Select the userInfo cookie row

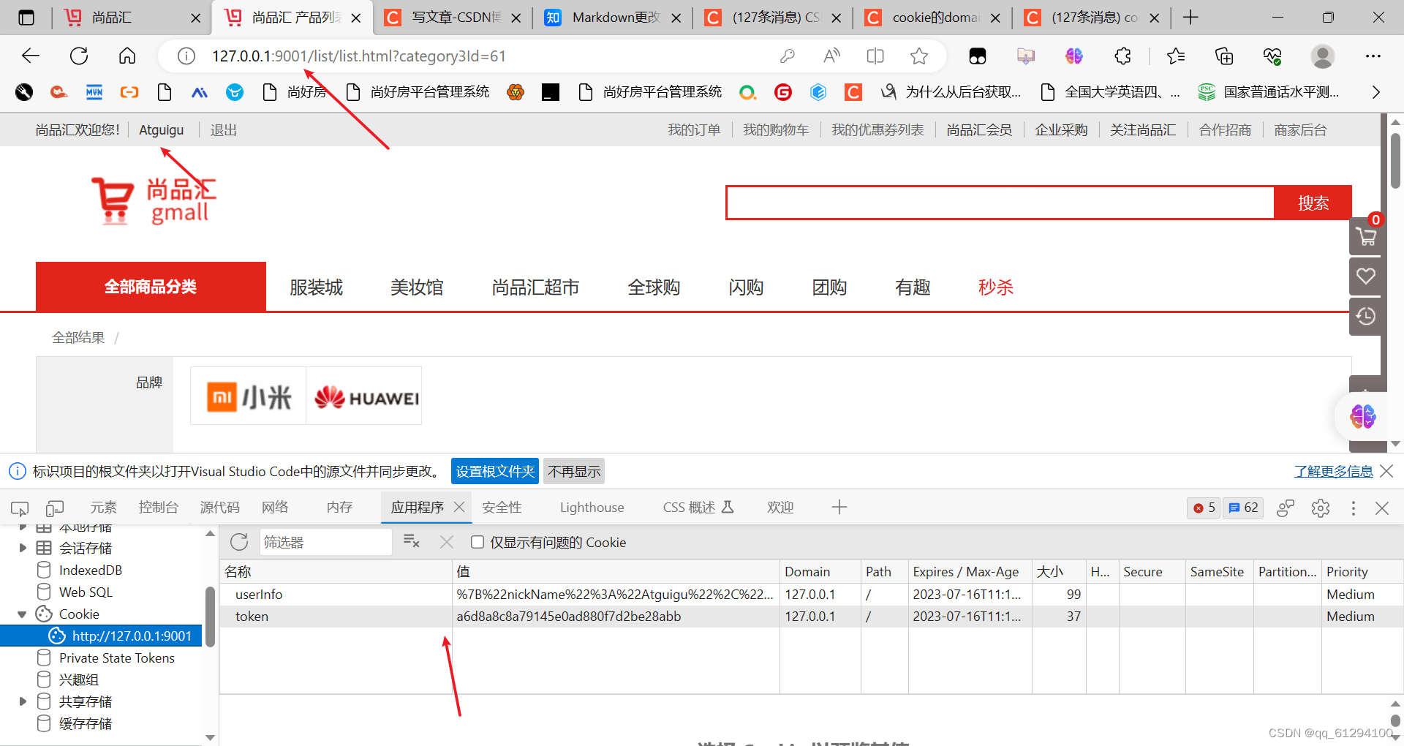coord(811,595)
